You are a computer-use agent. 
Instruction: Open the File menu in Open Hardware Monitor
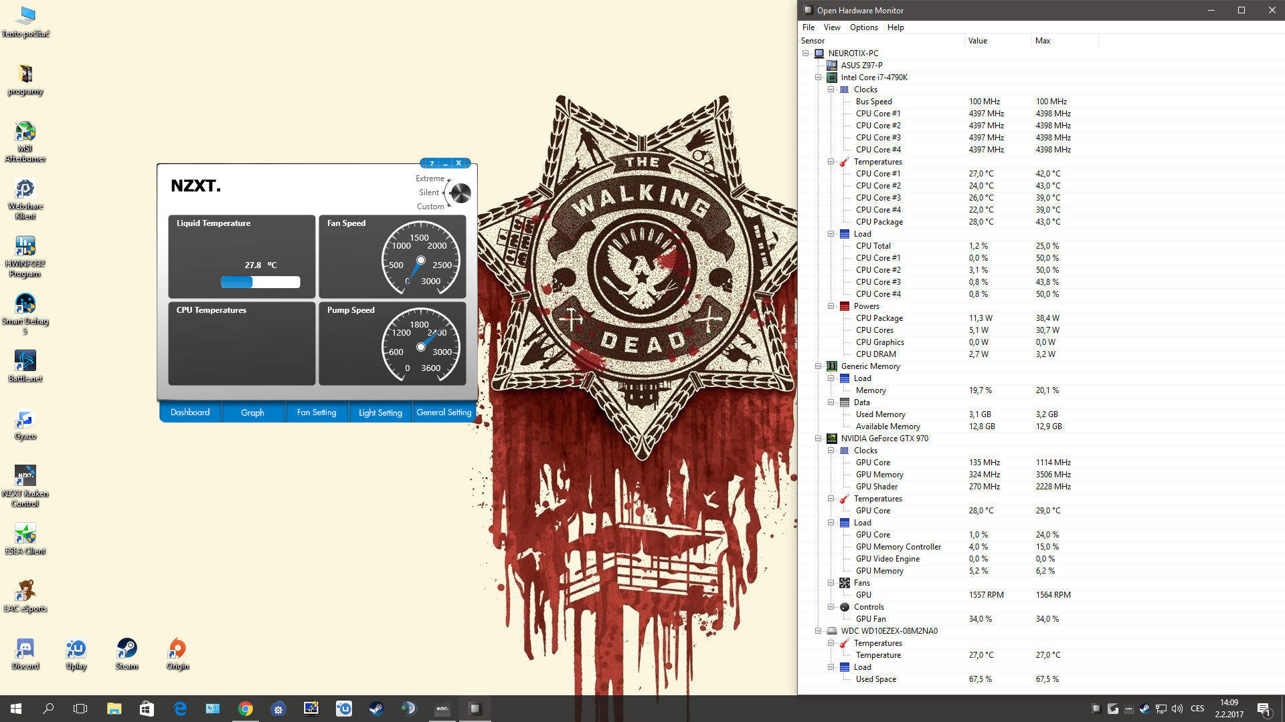[x=808, y=27]
